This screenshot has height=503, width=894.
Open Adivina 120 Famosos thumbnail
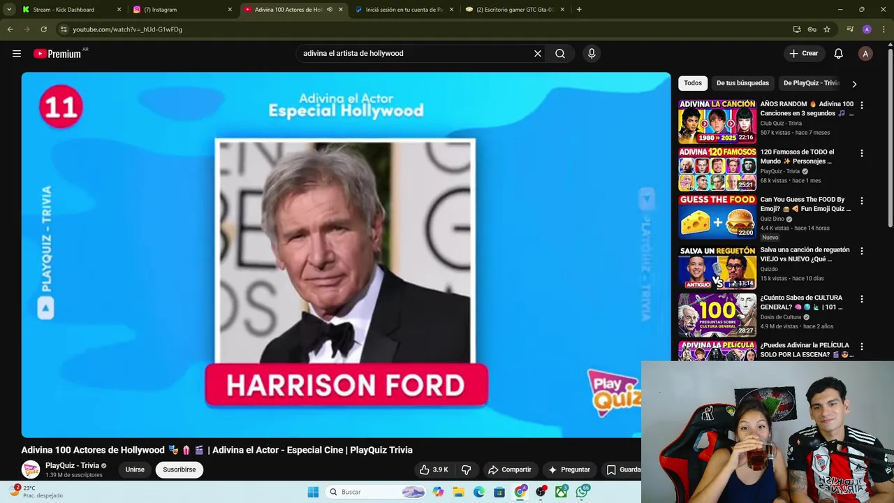click(x=717, y=169)
